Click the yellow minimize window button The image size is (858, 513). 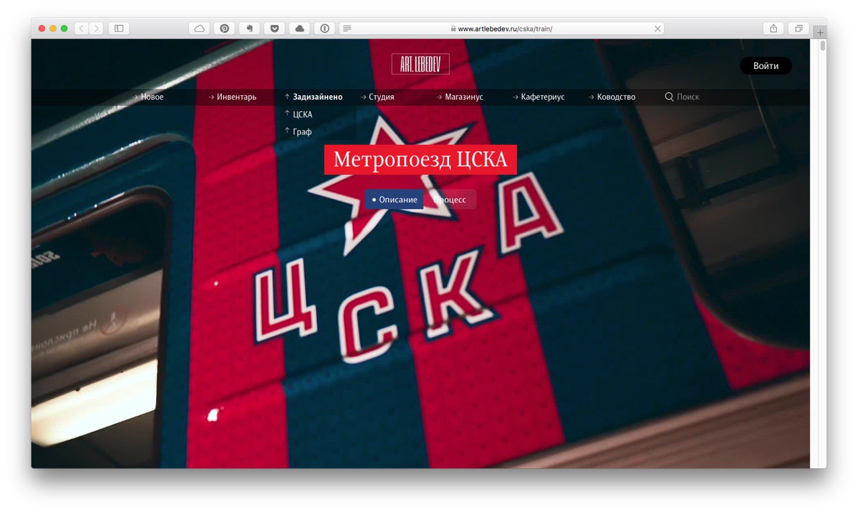point(53,28)
